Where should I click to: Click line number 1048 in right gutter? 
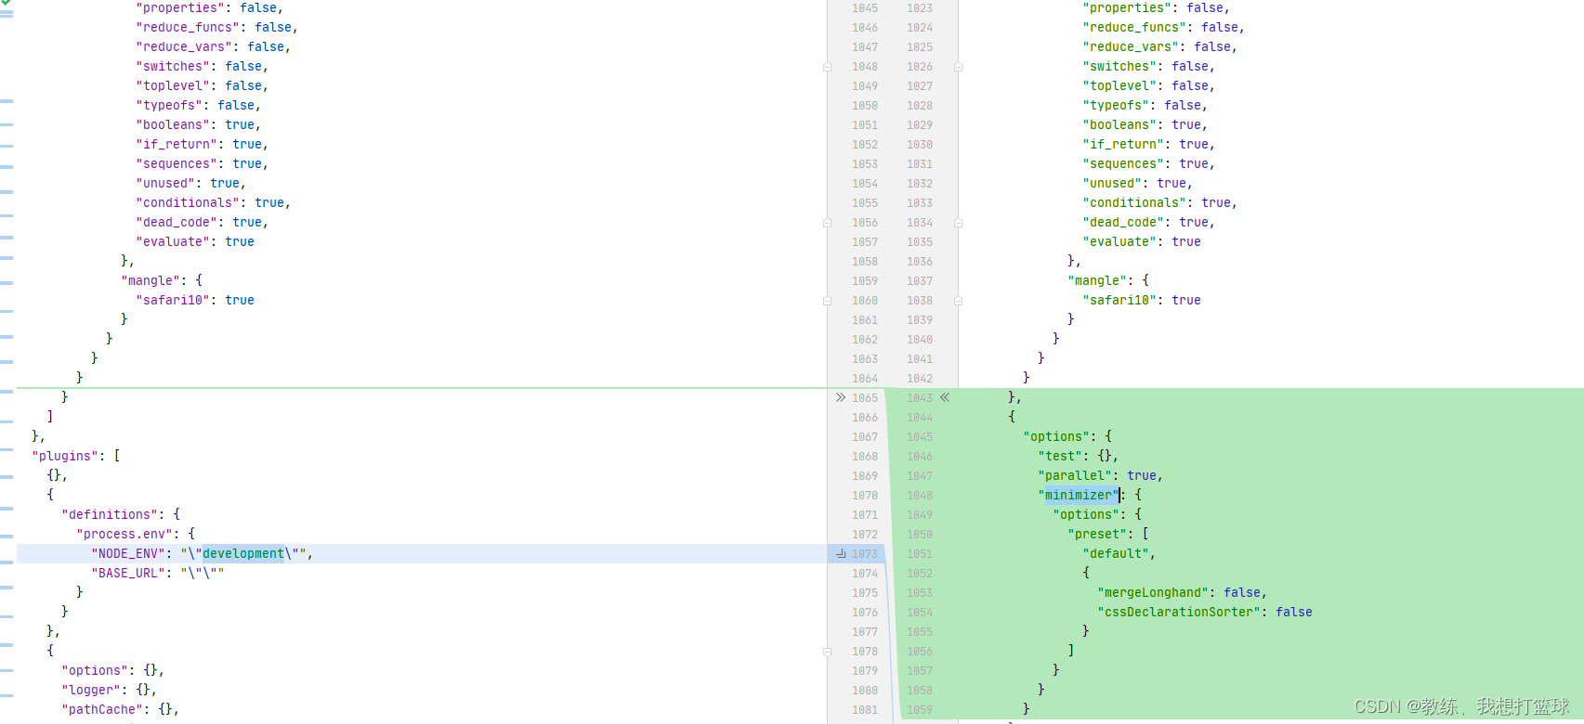pos(920,496)
